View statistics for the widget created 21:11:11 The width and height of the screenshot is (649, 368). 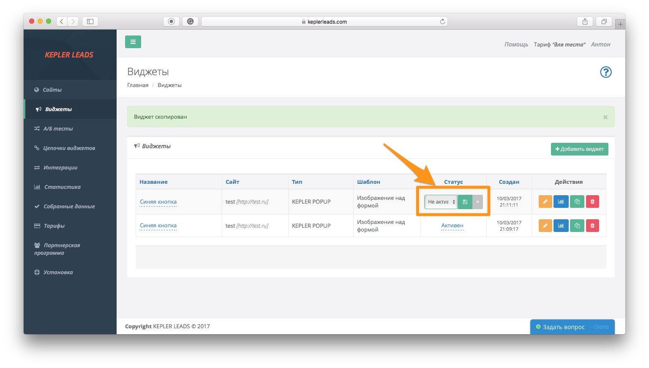coord(561,202)
